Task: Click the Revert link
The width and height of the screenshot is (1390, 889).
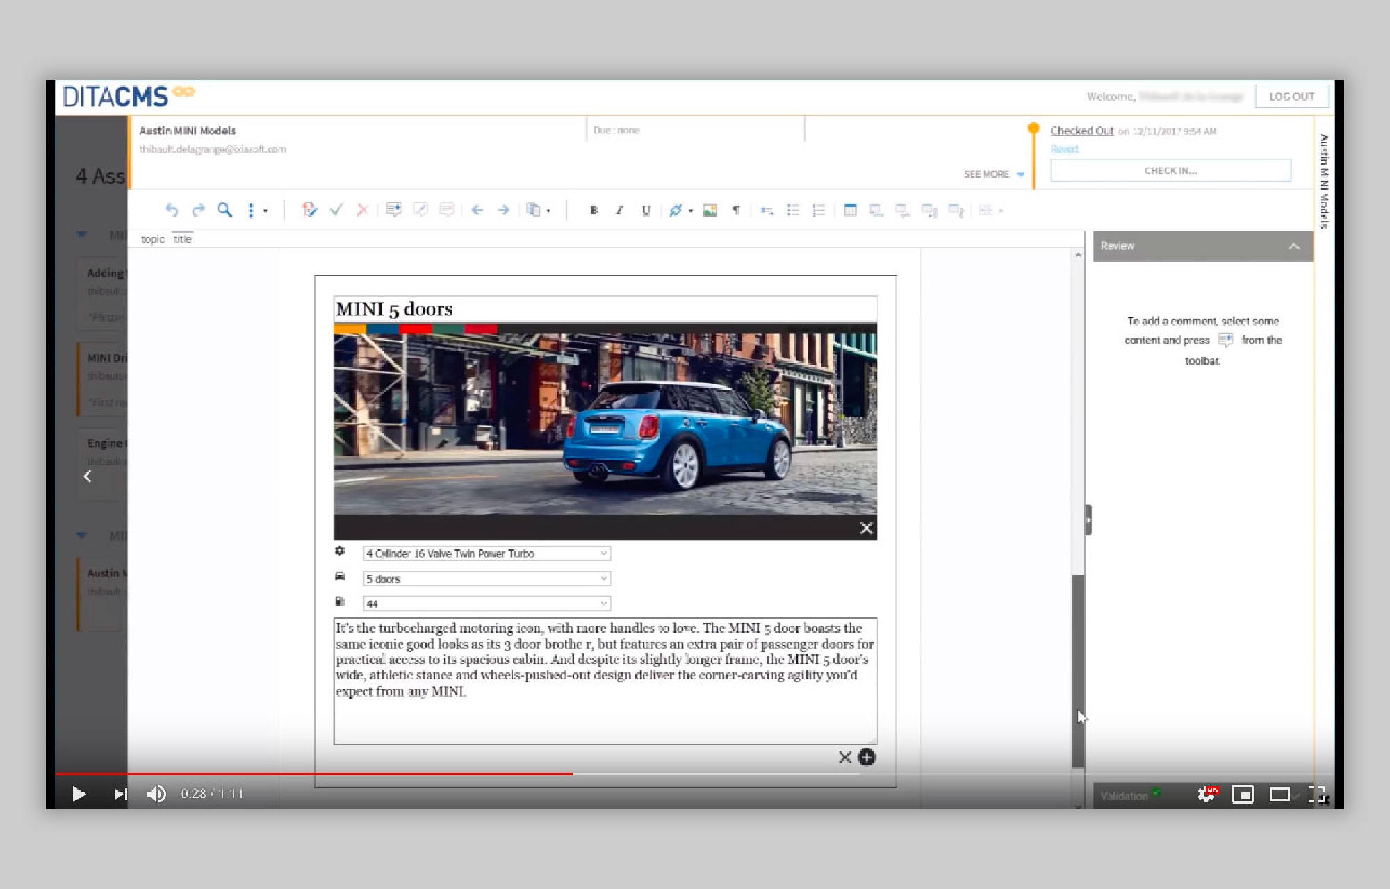Action: point(1064,149)
